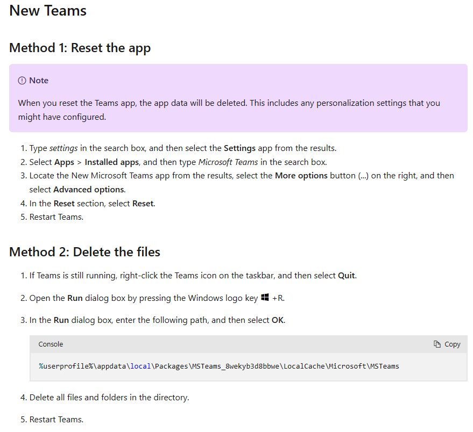Click the blue 'local' word in the path
The height and width of the screenshot is (432, 473).
tap(140, 366)
